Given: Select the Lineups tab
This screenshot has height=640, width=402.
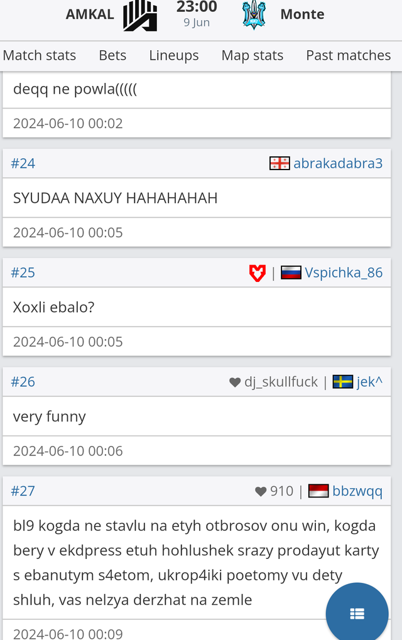Looking at the screenshot, I should point(174,55).
